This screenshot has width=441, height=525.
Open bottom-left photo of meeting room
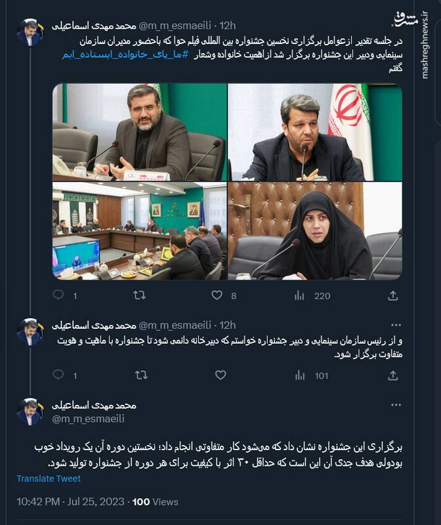pyautogui.click(x=140, y=231)
